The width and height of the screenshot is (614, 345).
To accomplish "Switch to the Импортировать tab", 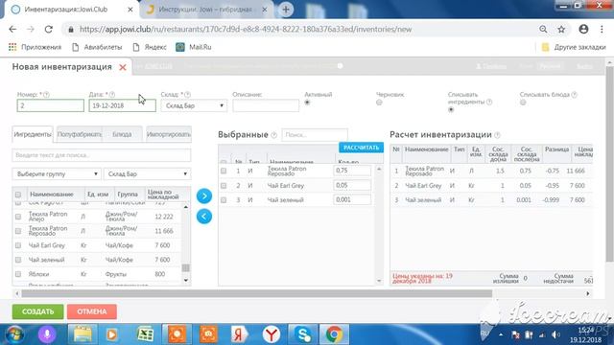I will point(169,134).
